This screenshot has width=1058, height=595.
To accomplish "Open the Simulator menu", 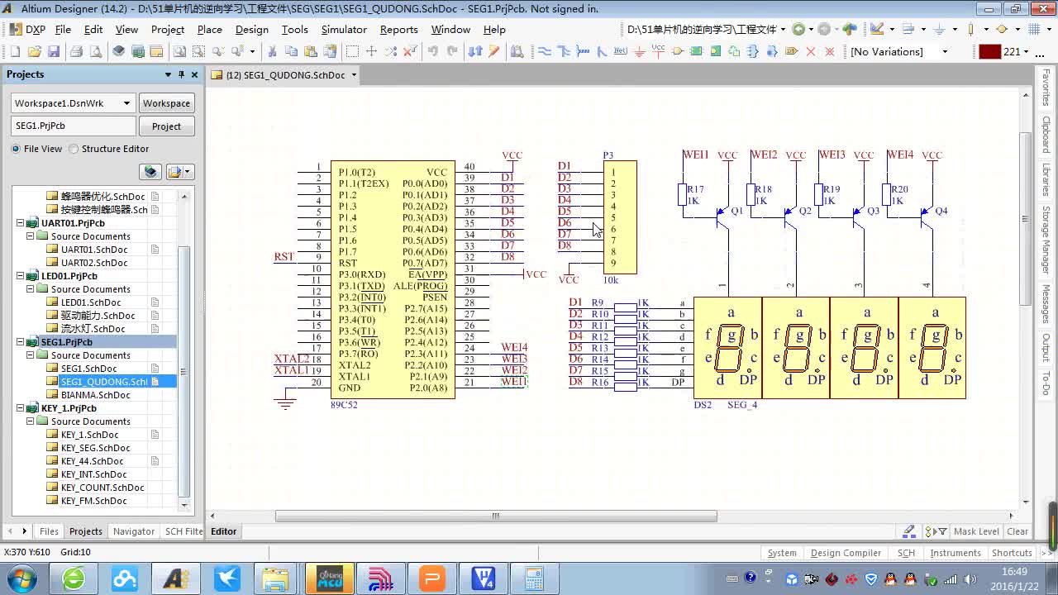I will (344, 29).
